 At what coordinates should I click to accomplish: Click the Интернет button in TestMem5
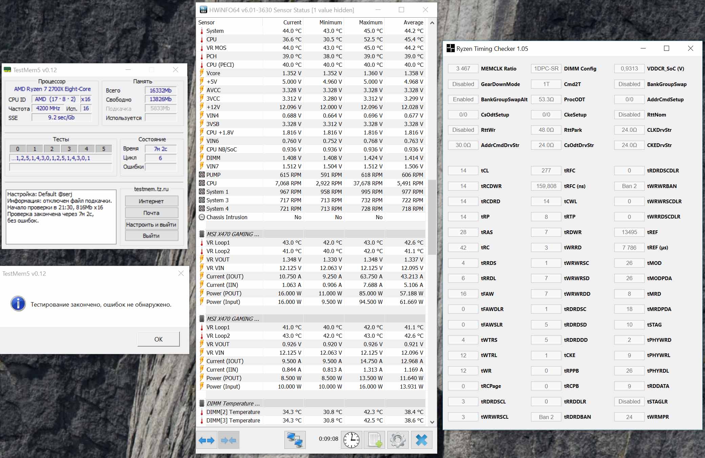[x=151, y=201]
